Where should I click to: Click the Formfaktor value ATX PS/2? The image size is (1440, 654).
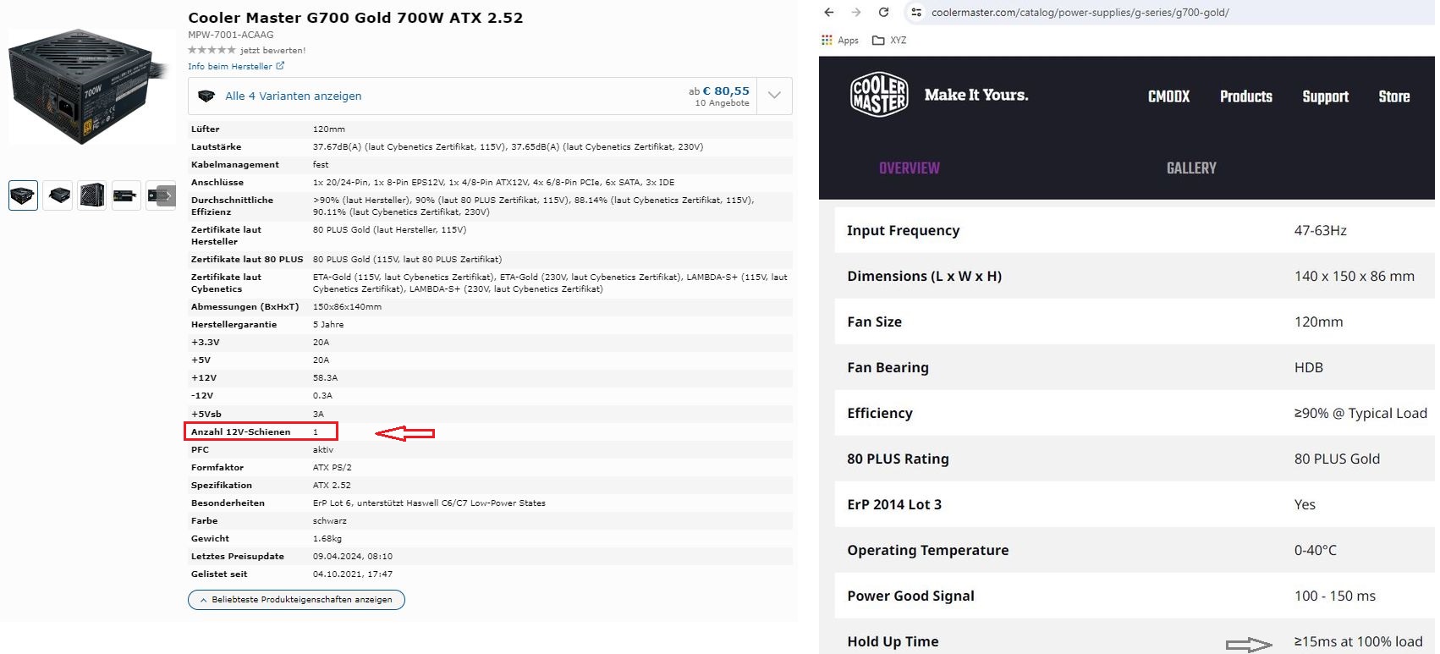(x=332, y=468)
